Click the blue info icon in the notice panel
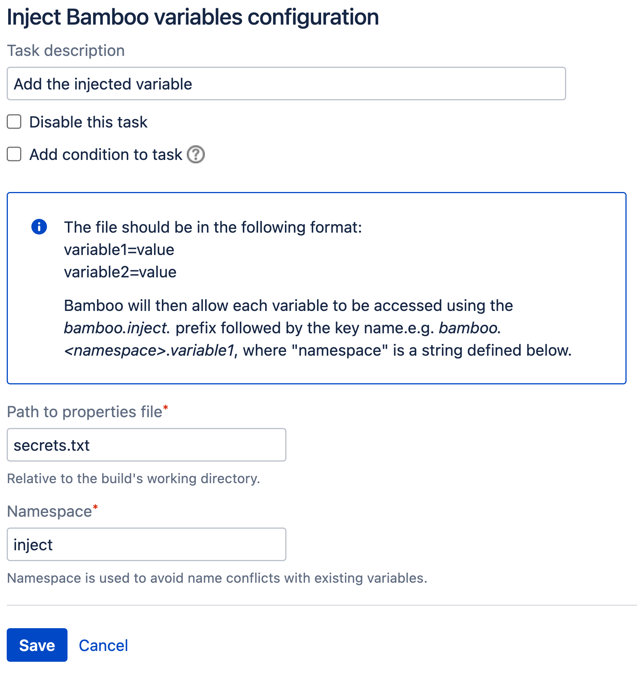 point(38,227)
